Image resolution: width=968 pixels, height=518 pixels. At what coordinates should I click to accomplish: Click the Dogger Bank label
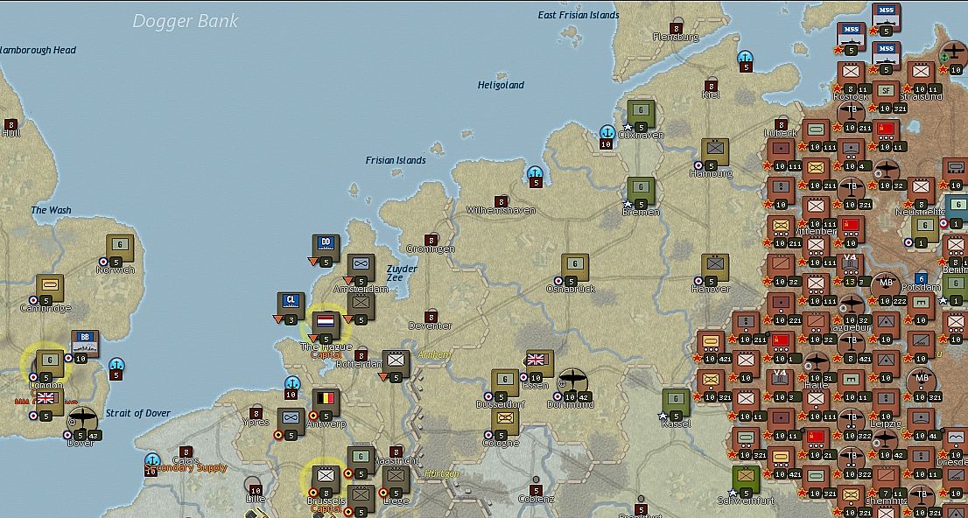coord(186,20)
